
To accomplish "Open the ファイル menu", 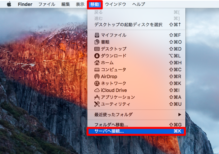I will pyautogui.click(x=47, y=4).
